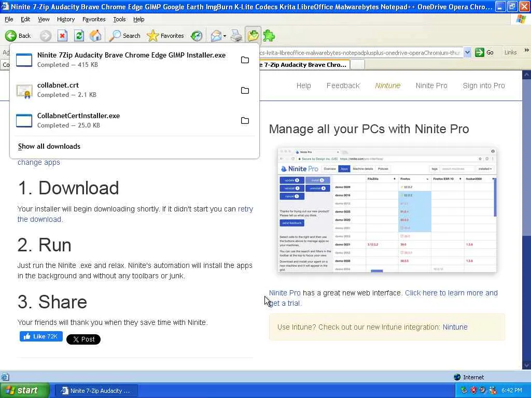Open the Feedback link
531x398 pixels.
click(343, 86)
